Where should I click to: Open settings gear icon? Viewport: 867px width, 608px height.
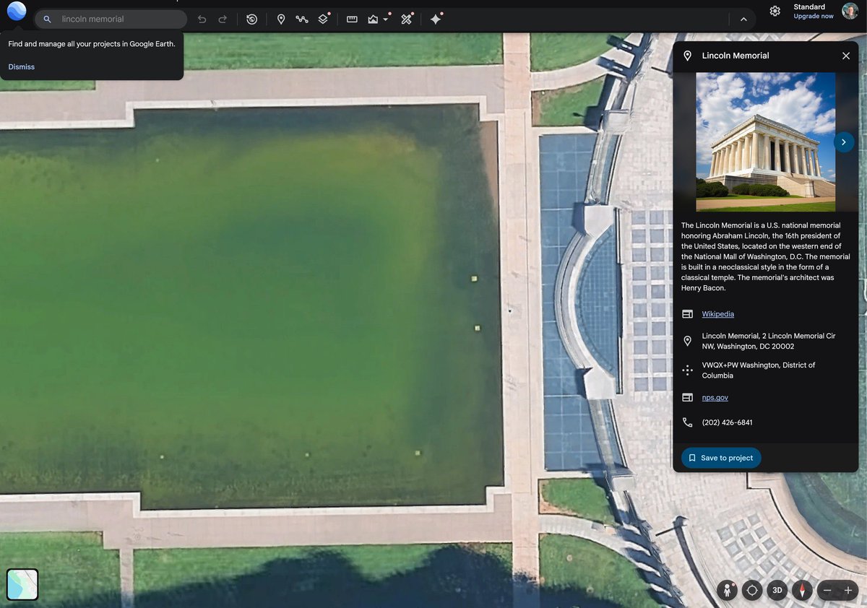pyautogui.click(x=775, y=12)
